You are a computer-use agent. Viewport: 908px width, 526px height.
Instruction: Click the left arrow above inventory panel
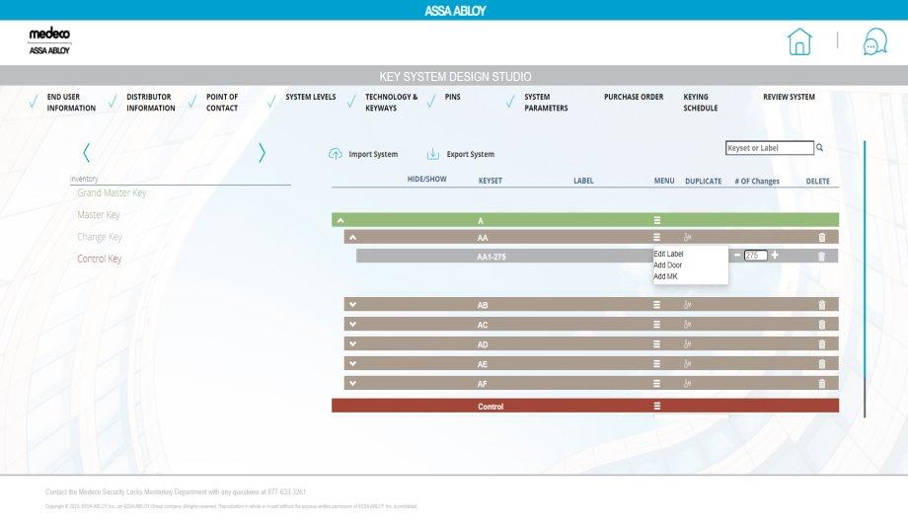[x=86, y=152]
